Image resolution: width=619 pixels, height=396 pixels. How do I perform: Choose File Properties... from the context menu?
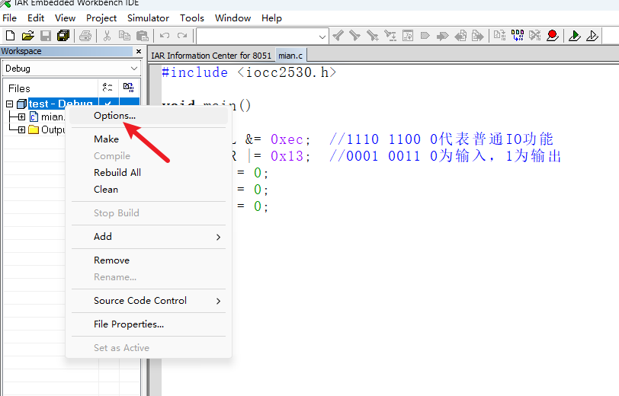[x=149, y=324]
